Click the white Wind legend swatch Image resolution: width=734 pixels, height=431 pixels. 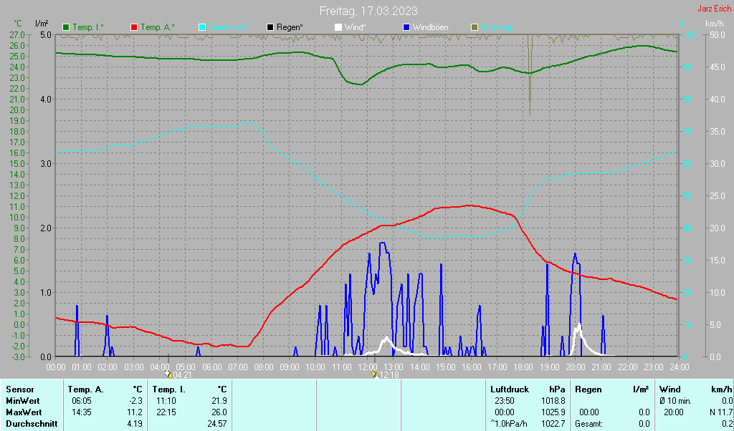(338, 28)
